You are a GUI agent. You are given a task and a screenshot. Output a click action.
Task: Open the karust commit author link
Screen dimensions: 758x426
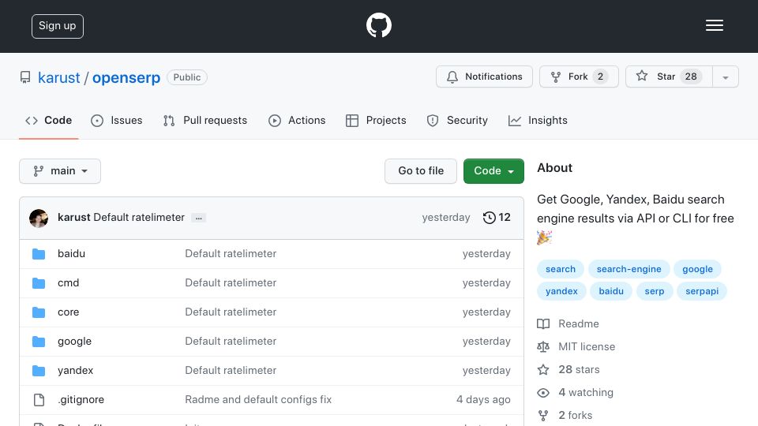pyautogui.click(x=73, y=218)
